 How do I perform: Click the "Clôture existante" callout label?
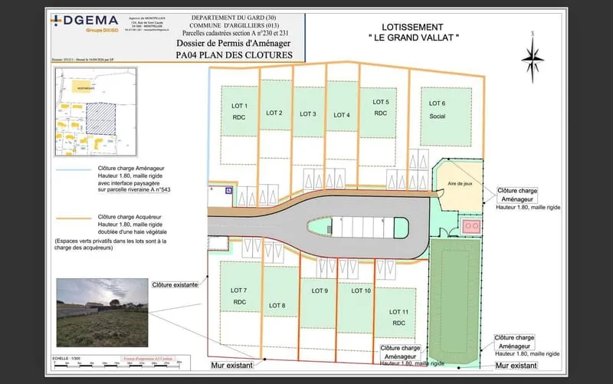pyautogui.click(x=175, y=285)
